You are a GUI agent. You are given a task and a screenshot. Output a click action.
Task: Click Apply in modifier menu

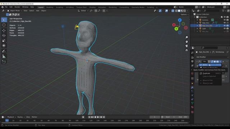pos(210,65)
